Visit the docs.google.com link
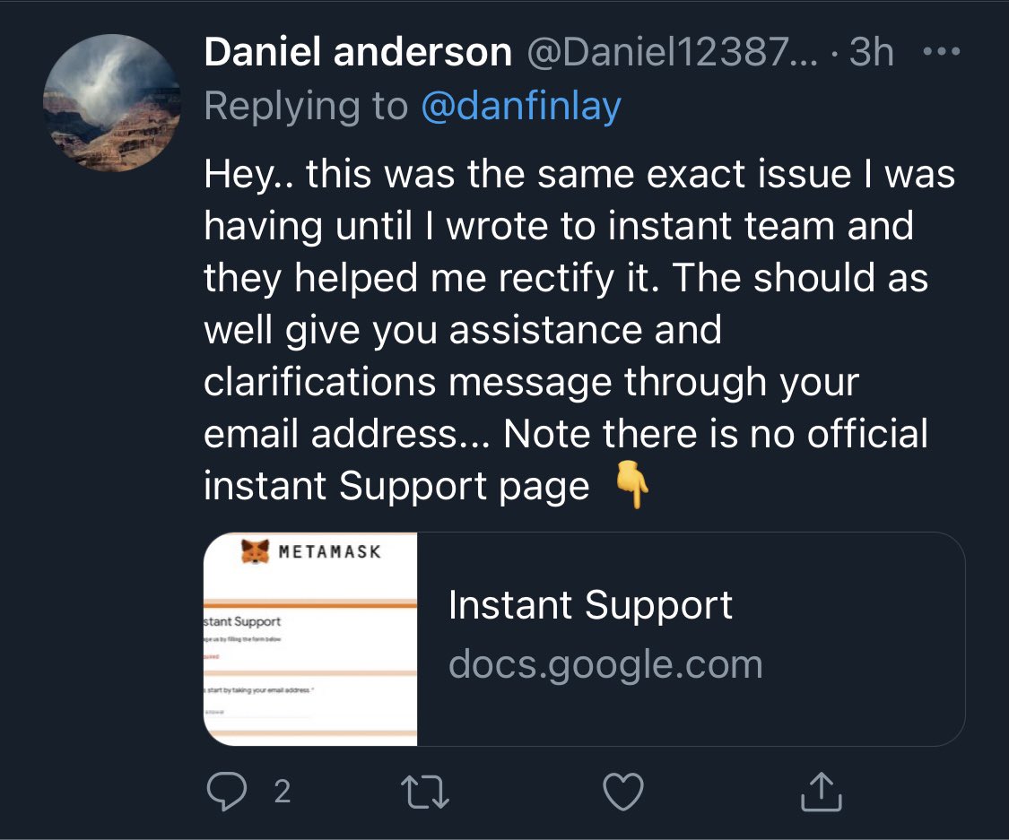Viewport: 1009px width, 840px height. tap(605, 663)
